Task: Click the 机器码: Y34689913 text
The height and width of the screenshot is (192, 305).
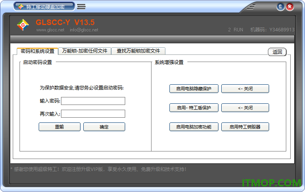Action: 272,30
